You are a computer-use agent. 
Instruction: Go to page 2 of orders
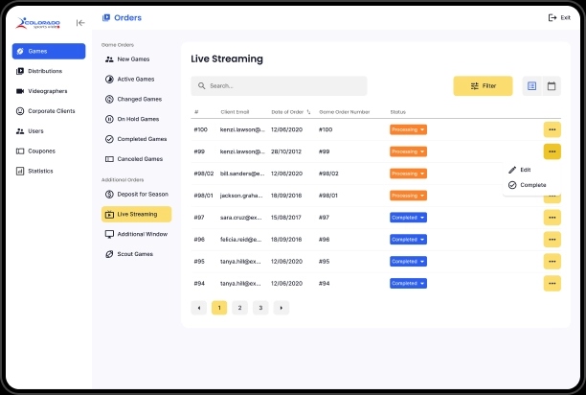239,308
